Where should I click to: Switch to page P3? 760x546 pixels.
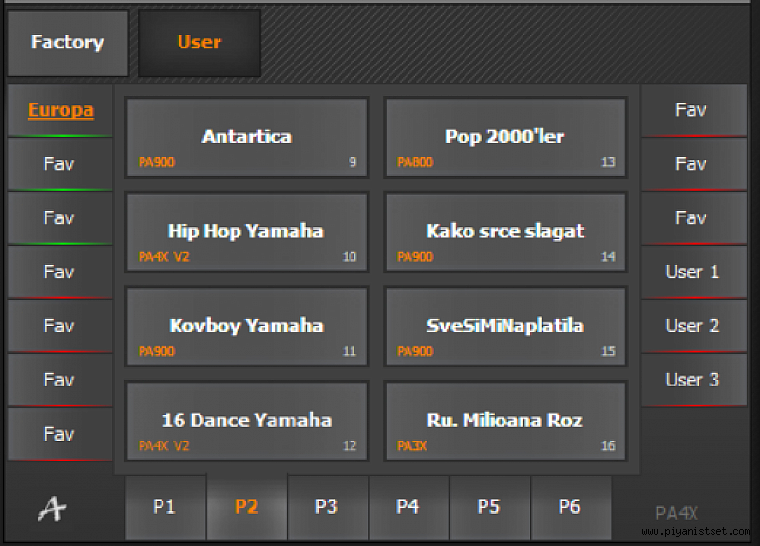coord(327,507)
